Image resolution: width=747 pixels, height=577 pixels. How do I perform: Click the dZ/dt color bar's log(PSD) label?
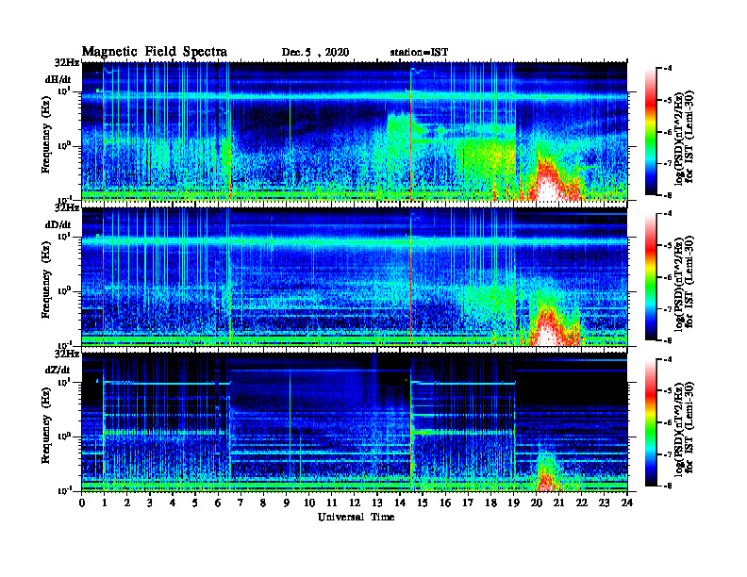(x=684, y=428)
